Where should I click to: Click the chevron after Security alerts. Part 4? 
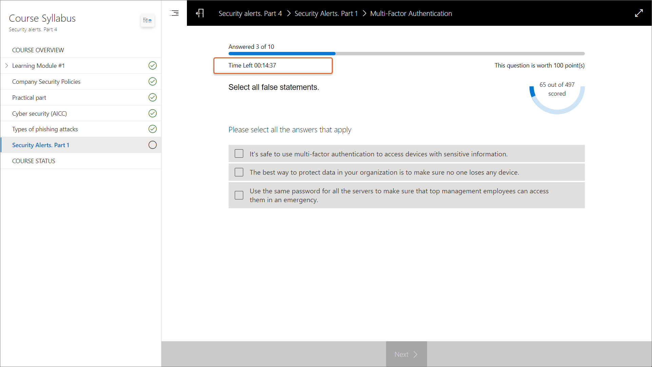289,13
